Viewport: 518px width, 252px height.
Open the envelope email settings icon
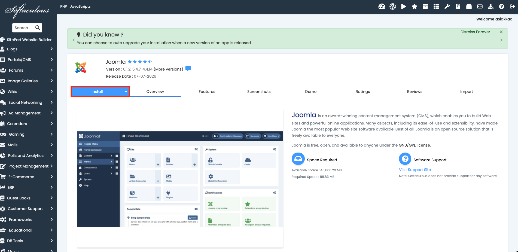click(480, 7)
